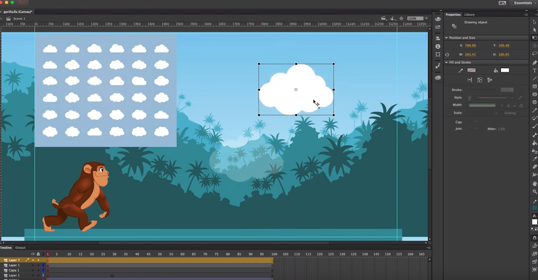Viewport: 538px width, 280px height.
Task: Open the Info panel icon
Action: tap(438, 47)
